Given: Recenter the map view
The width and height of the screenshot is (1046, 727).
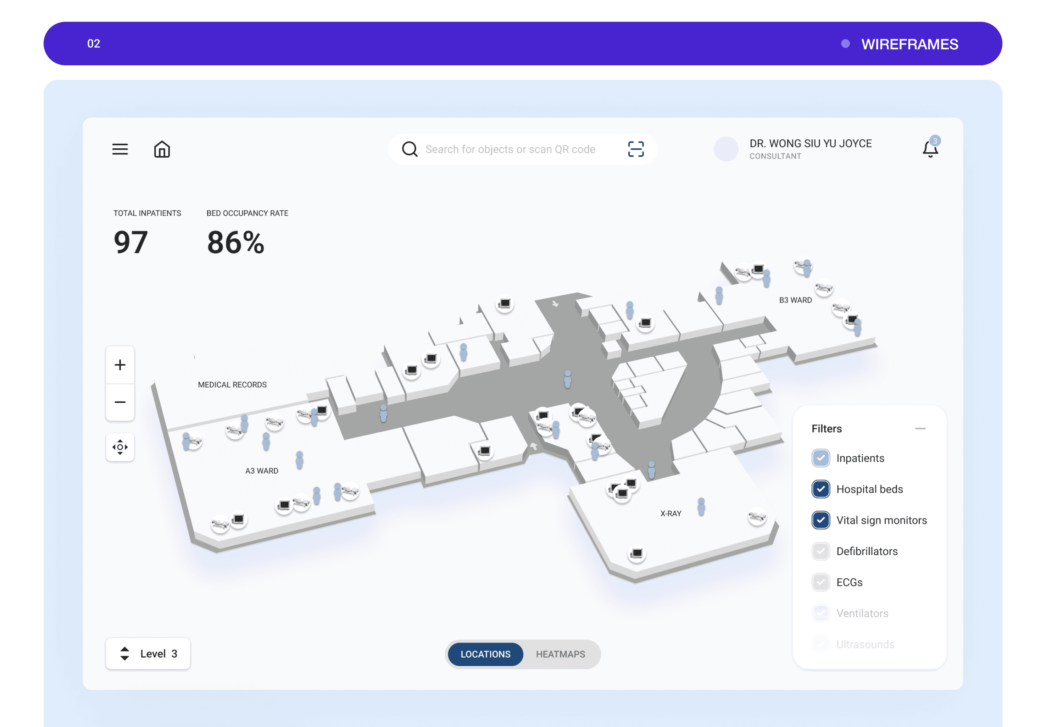Looking at the screenshot, I should (120, 447).
